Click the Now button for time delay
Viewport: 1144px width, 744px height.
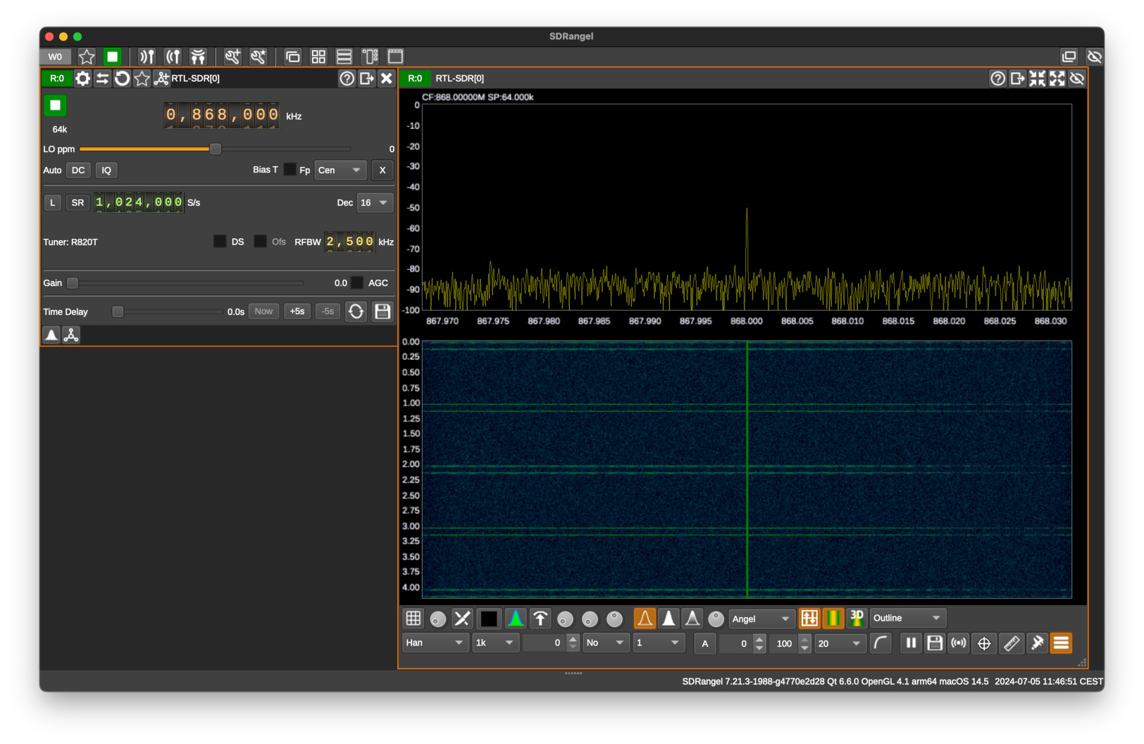(263, 311)
